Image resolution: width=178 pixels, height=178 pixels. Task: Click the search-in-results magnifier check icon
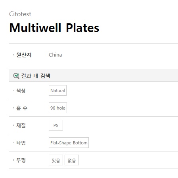pos(16,76)
